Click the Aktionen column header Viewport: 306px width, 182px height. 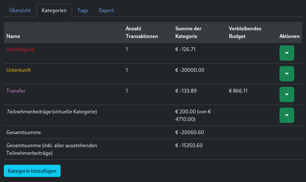[x=289, y=36]
